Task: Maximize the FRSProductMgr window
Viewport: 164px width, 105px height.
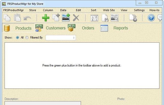Action: pos(146,3)
